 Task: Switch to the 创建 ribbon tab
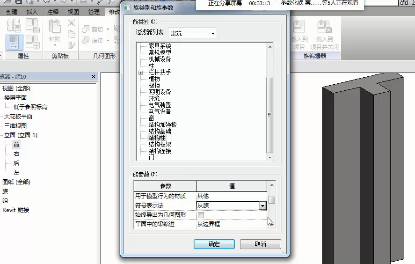point(12,12)
